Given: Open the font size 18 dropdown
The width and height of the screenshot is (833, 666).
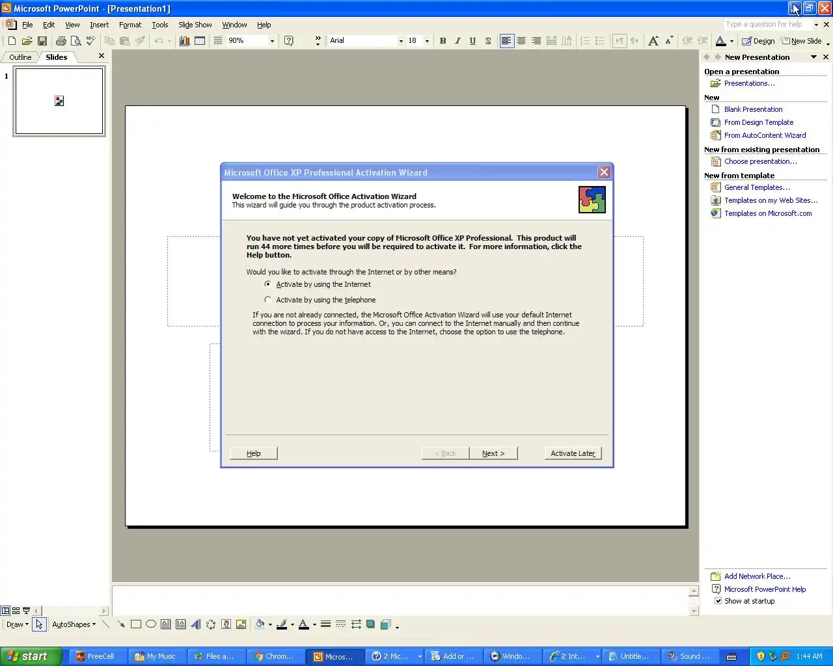Looking at the screenshot, I should tap(427, 41).
